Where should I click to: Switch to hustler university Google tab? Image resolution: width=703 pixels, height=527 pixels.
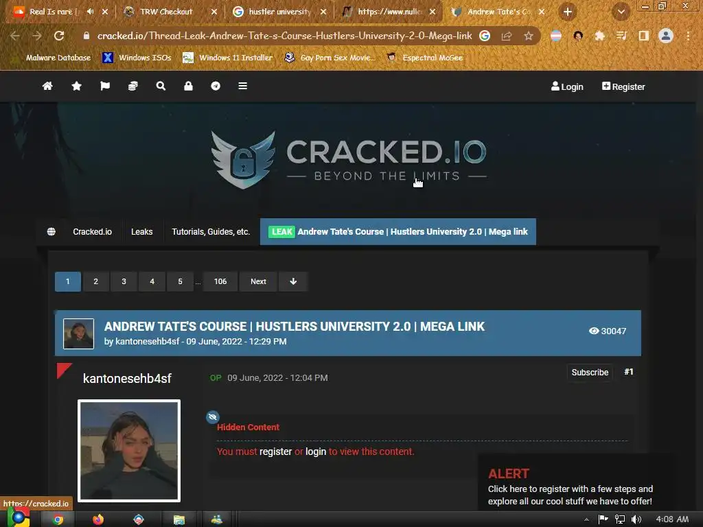(x=279, y=12)
